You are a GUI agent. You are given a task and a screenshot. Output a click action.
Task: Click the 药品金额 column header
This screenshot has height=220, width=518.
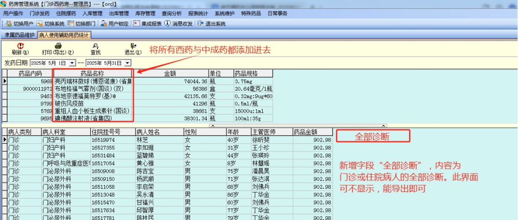312,132
